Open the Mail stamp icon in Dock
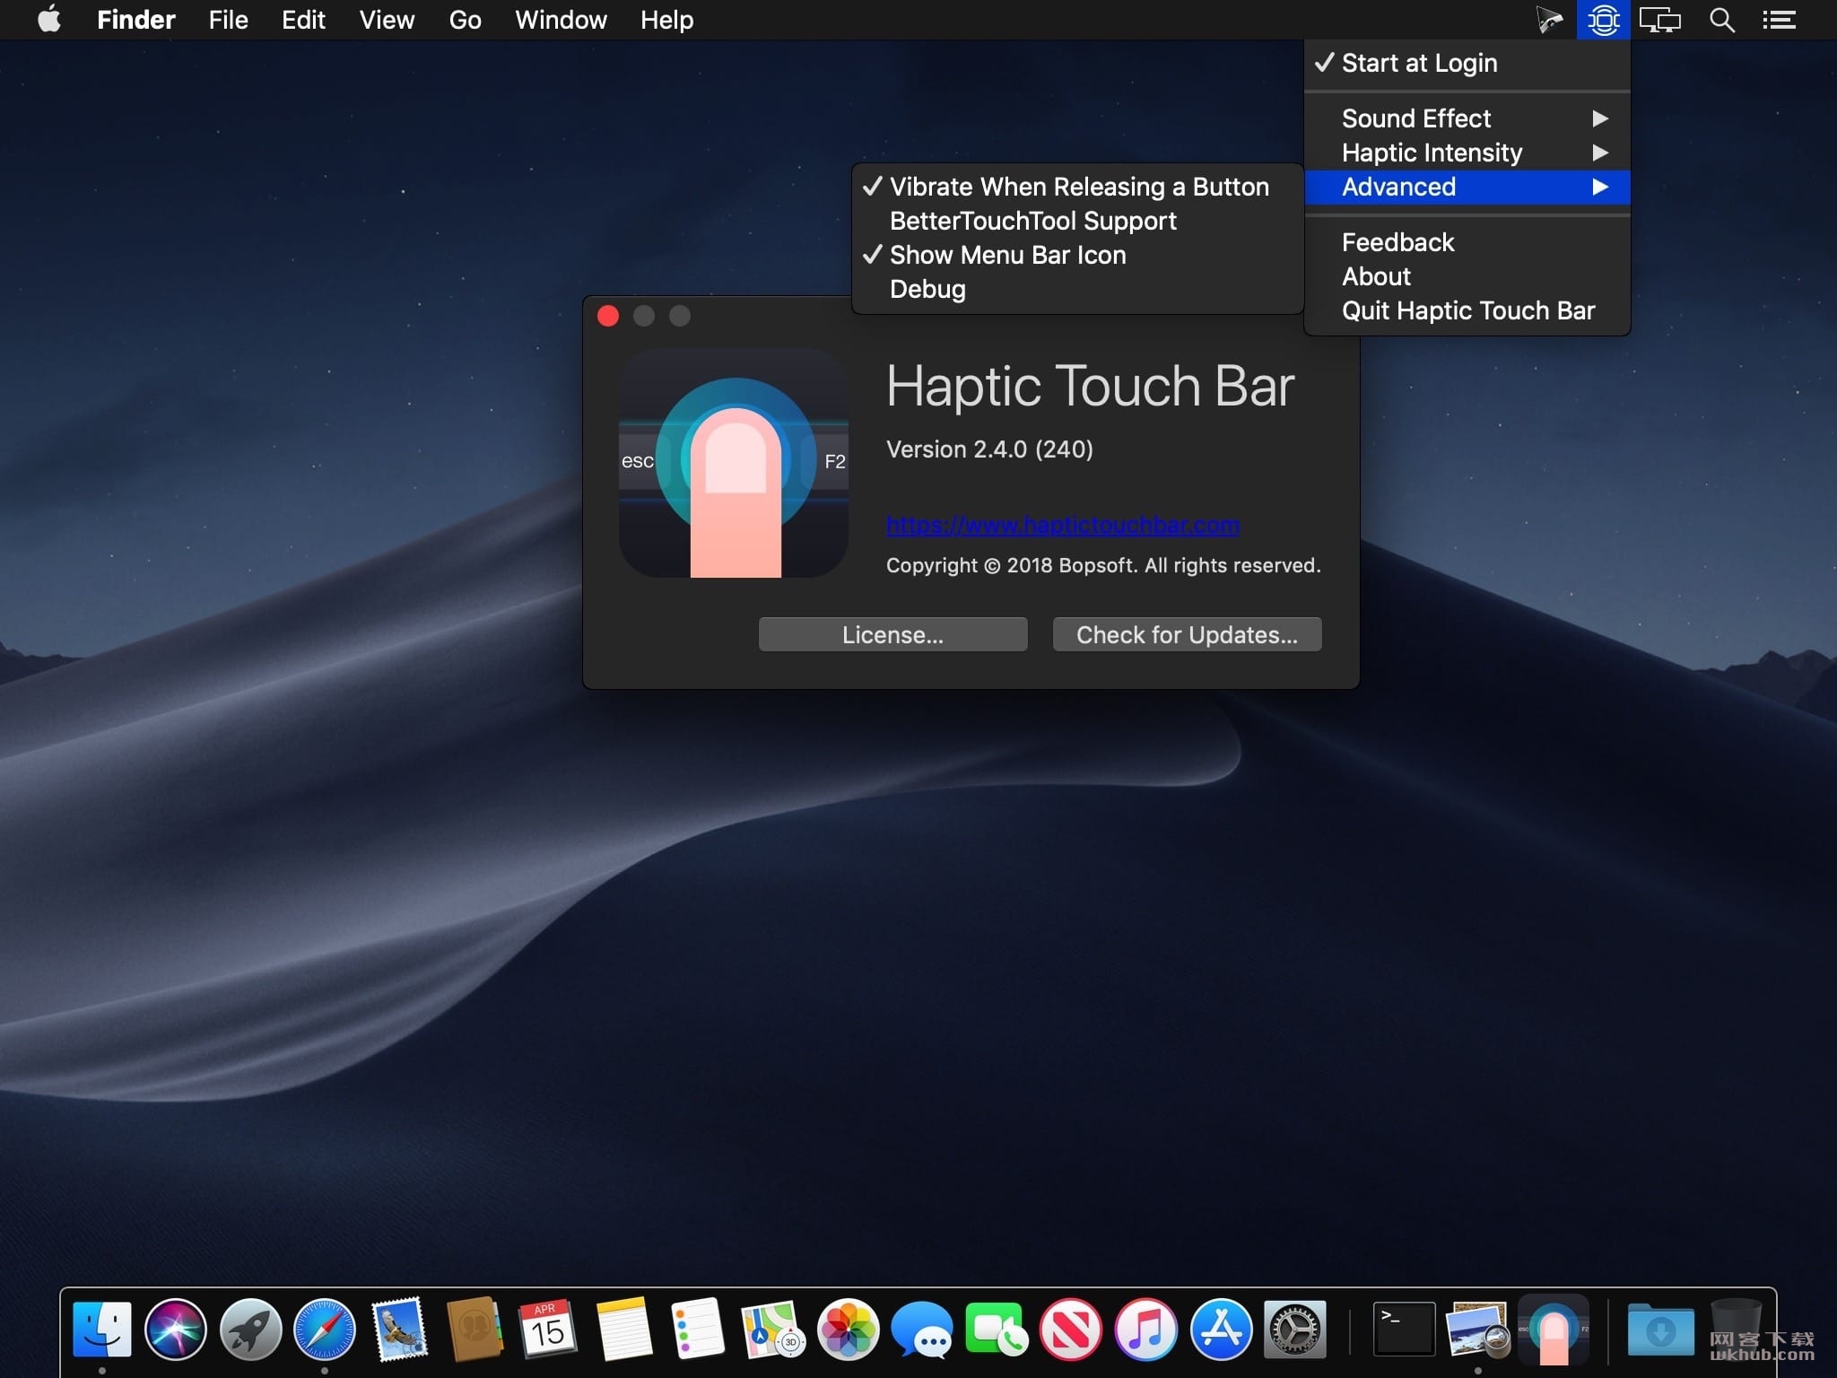This screenshot has width=1837, height=1378. (x=399, y=1329)
